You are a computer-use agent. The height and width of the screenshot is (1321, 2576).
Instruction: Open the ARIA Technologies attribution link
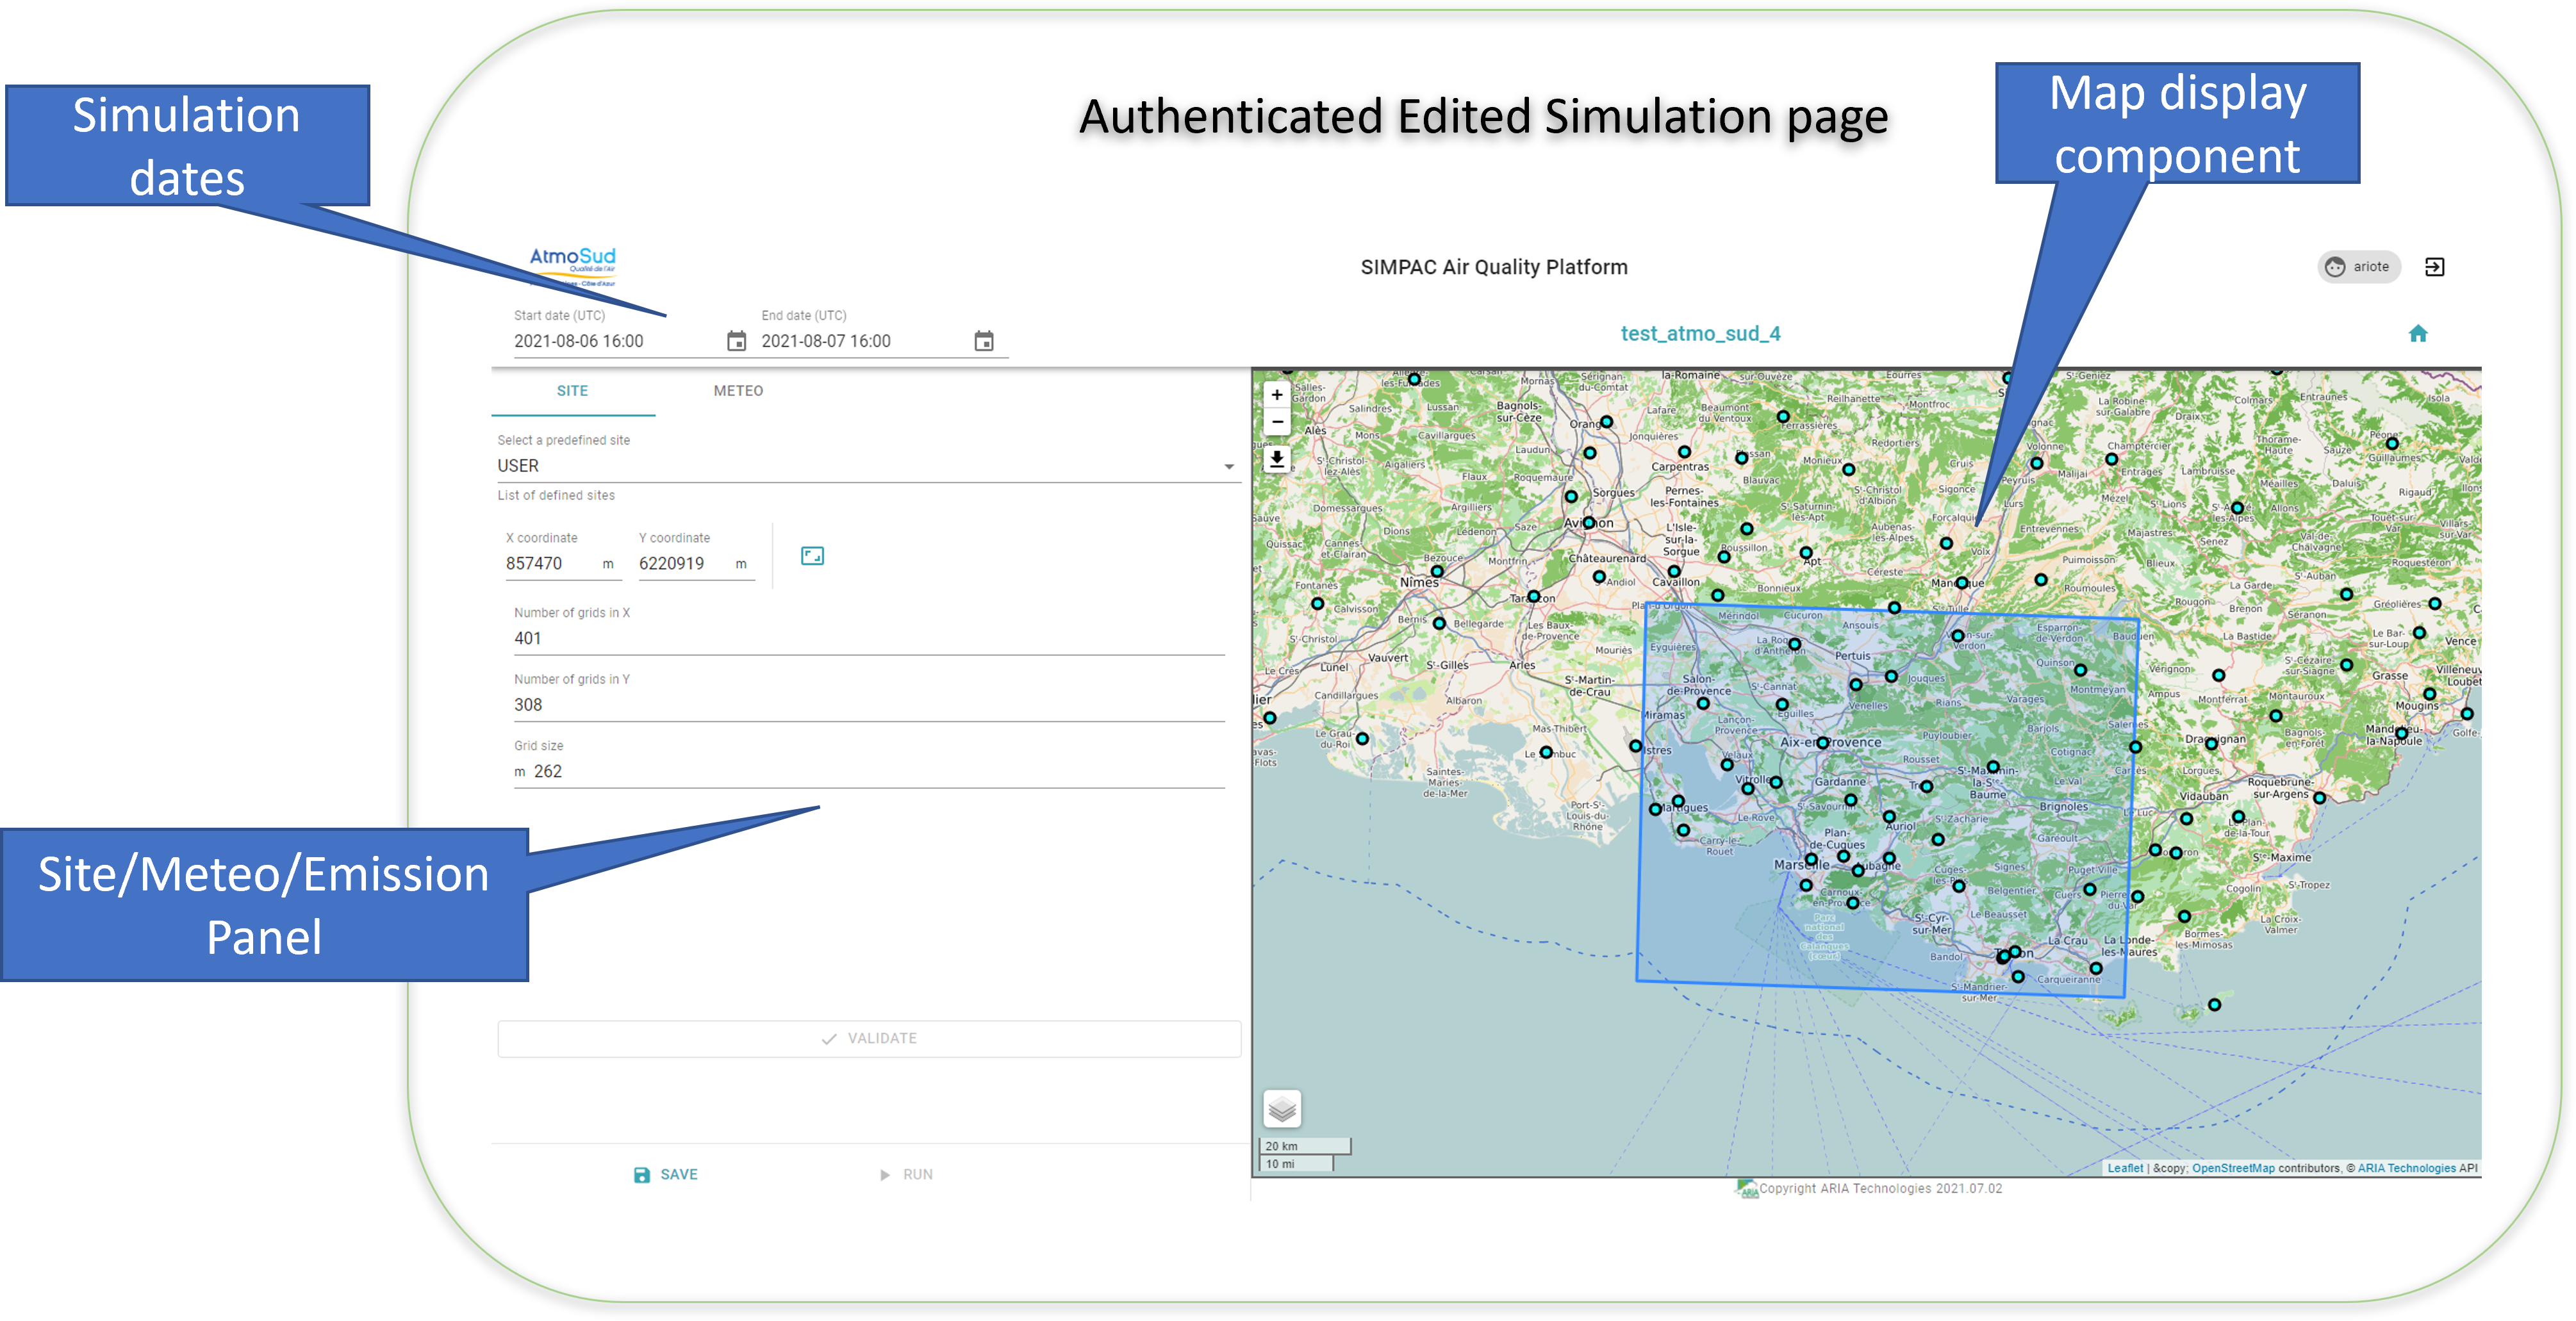(x=2407, y=1168)
